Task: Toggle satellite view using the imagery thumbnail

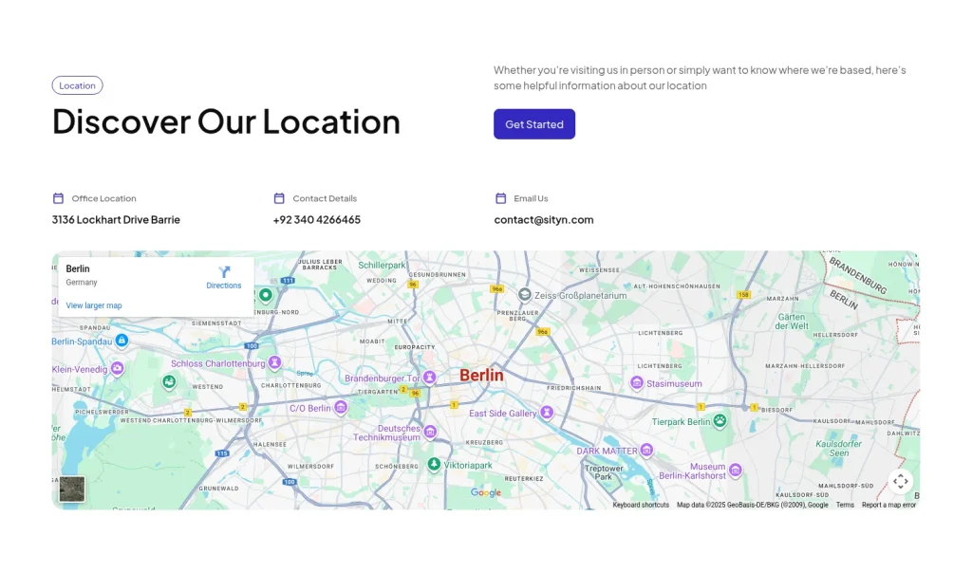Action: tap(71, 488)
